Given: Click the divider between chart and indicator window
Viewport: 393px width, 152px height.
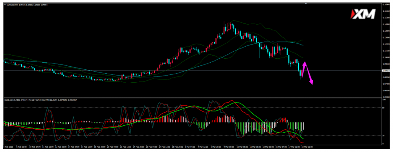Looking at the screenshot, I should click(x=193, y=98).
